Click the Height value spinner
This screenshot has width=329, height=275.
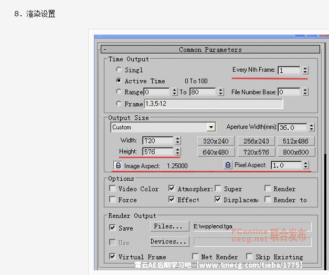[x=178, y=151]
